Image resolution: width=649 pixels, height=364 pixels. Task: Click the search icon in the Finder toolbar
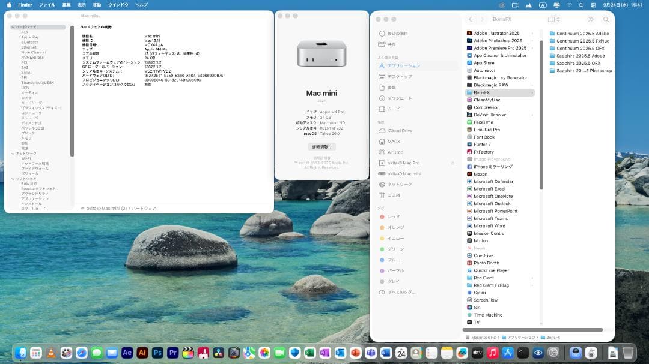[606, 19]
